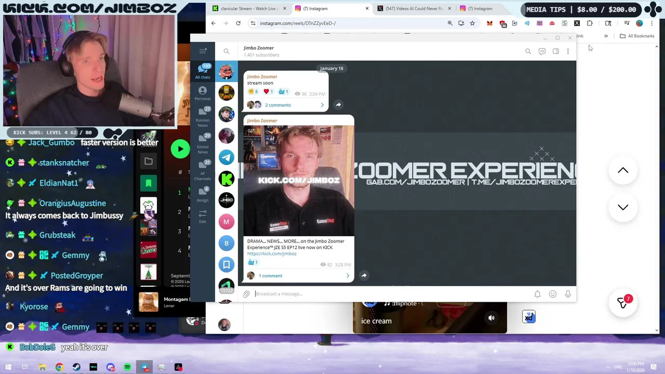Click the Chrome address bar URL
Screen dimensions: 665x374
point(298,23)
